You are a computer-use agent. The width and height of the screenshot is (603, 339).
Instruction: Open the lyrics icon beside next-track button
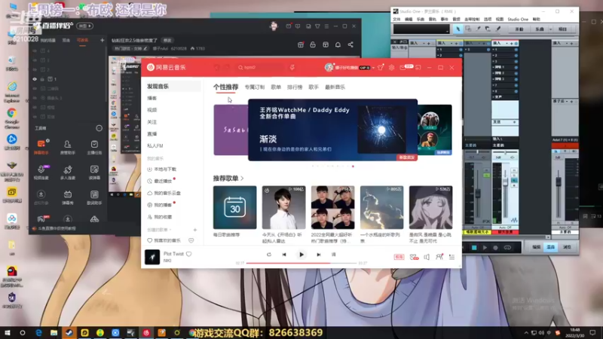[333, 255]
